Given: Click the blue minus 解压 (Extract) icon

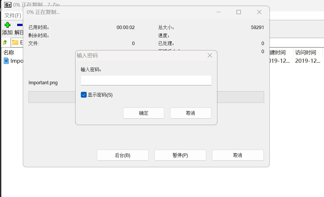Looking at the screenshot, I should [19, 25].
